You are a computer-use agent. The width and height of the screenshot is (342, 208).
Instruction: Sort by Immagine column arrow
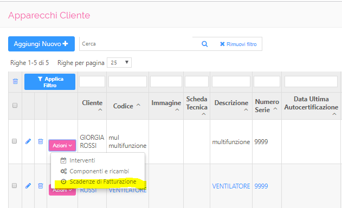click(x=177, y=109)
